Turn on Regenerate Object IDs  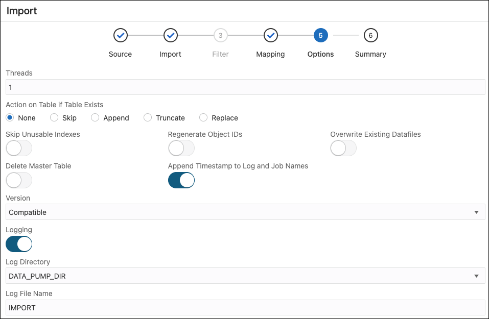[x=181, y=148]
